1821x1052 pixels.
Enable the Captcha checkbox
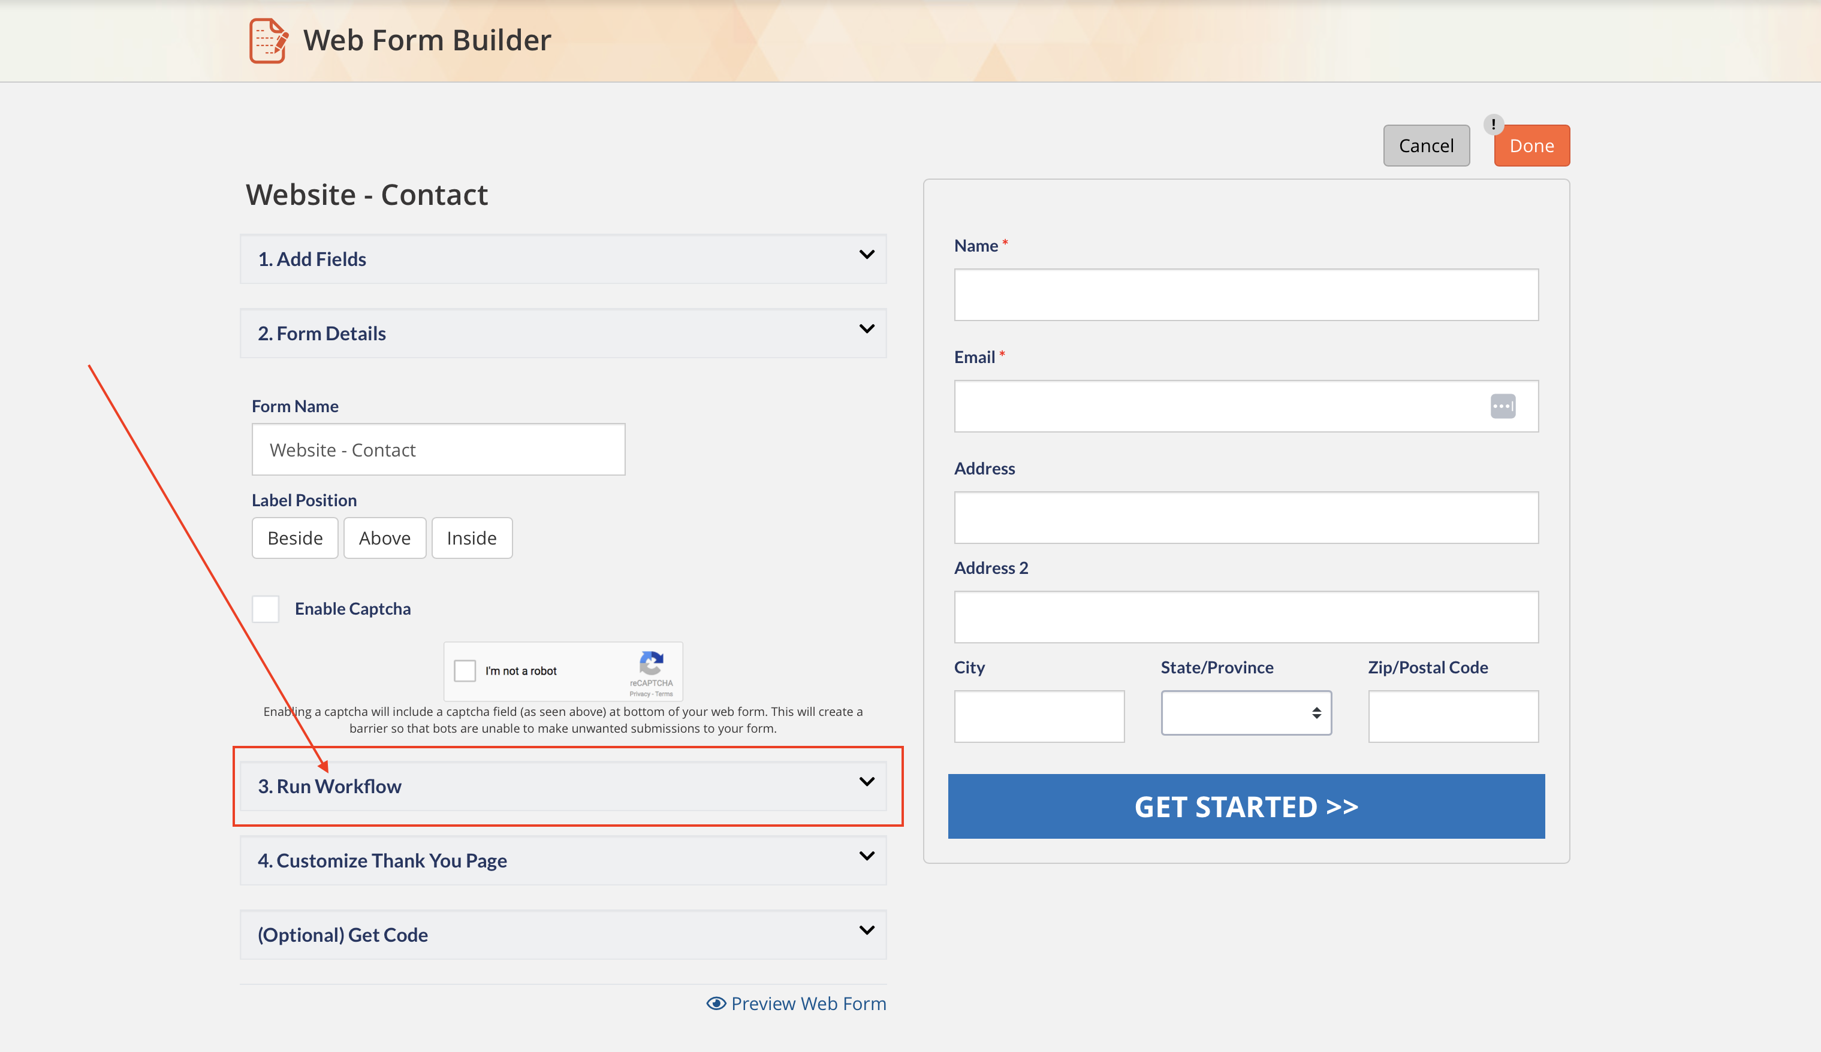[265, 609]
